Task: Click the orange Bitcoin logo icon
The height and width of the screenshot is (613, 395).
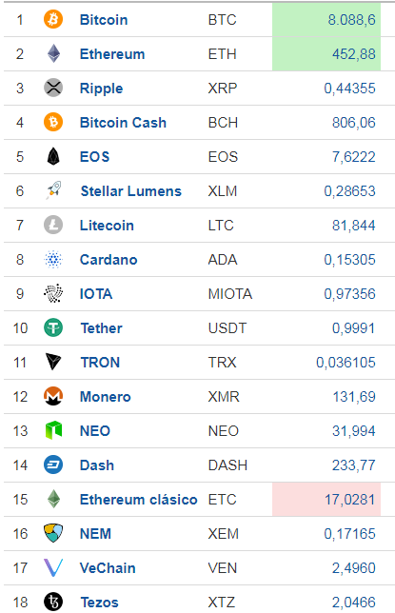Action: click(x=53, y=20)
